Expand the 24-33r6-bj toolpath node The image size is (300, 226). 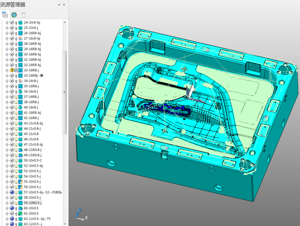tap(7, 23)
